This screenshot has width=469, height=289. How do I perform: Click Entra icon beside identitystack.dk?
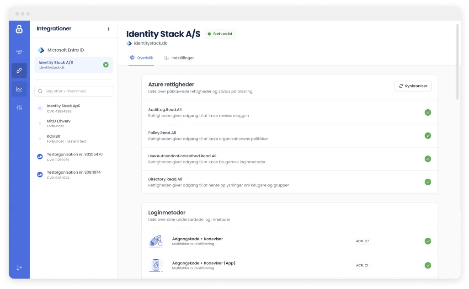(129, 43)
